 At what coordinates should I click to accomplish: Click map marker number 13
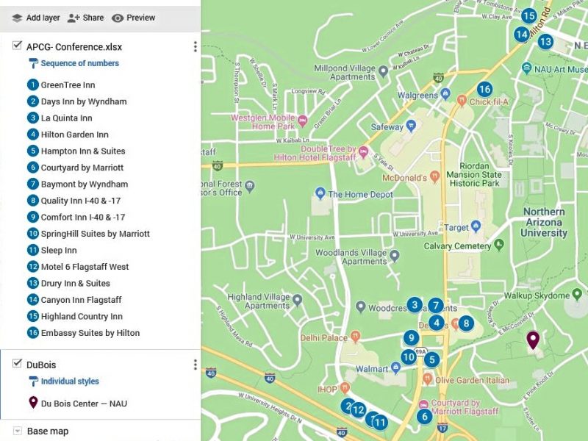(x=545, y=42)
